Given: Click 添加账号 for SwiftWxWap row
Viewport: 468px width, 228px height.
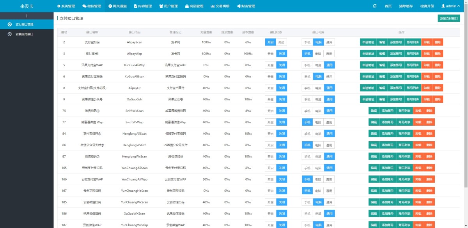Looking at the screenshot, I should [388, 122].
